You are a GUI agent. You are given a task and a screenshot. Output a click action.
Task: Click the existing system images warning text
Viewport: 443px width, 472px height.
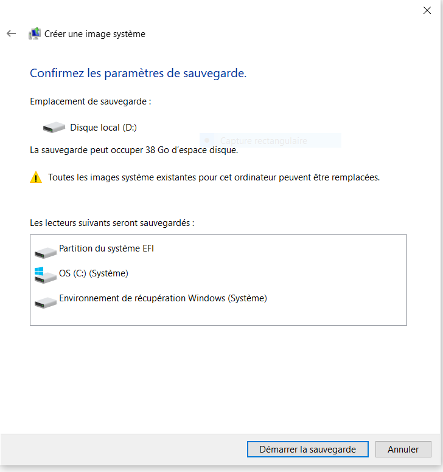(214, 178)
